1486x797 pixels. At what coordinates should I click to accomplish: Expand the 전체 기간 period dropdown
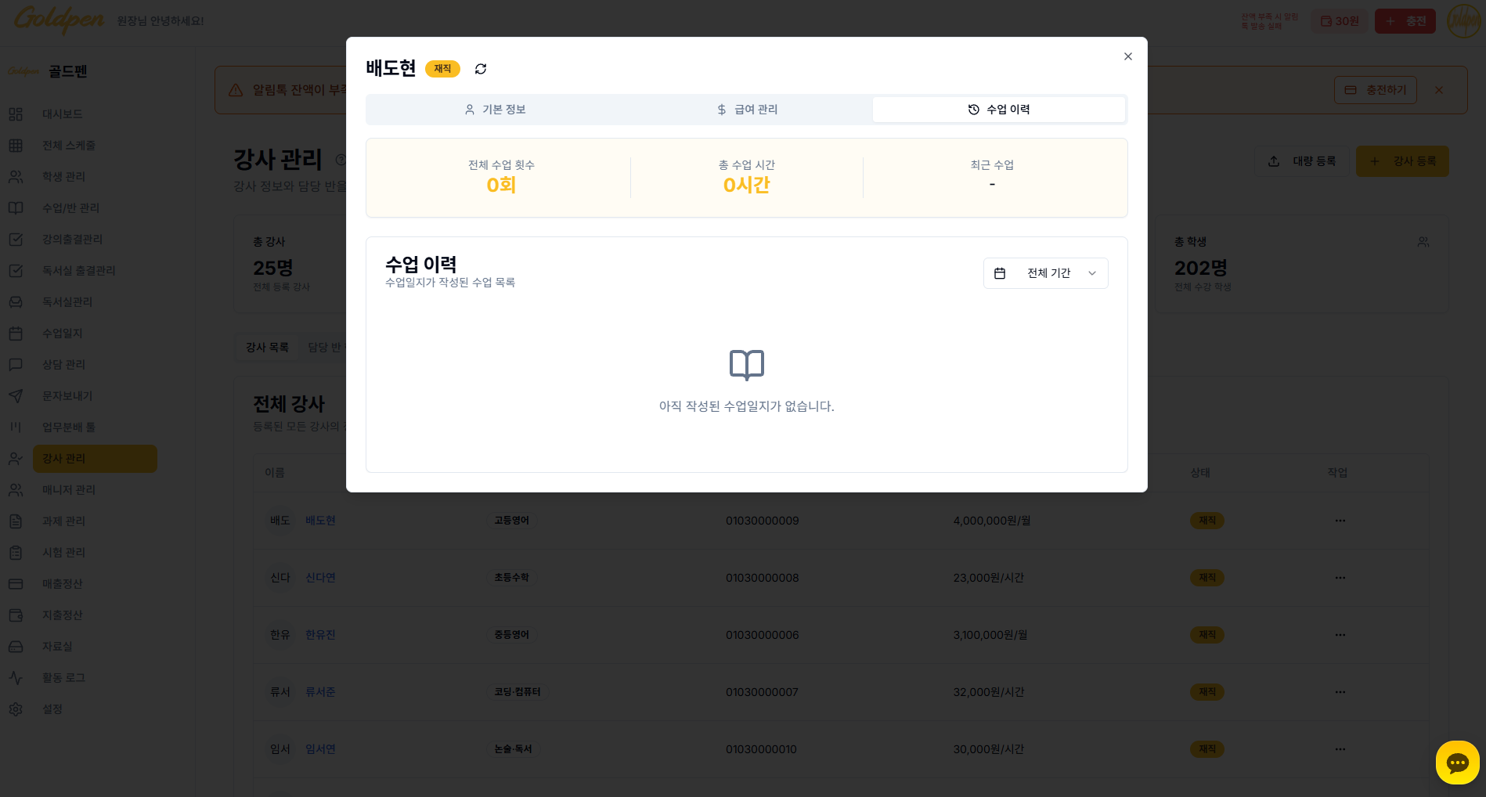[x=1045, y=273]
